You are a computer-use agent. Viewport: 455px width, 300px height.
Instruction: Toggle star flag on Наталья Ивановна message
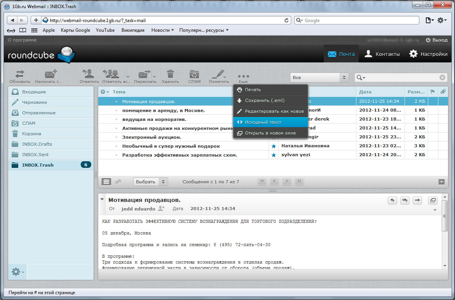(x=274, y=146)
